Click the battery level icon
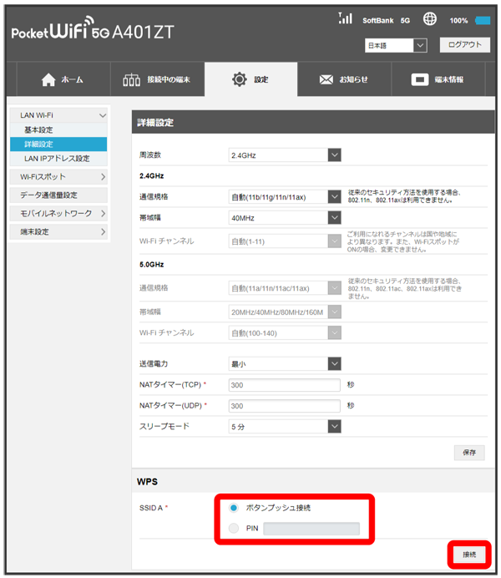 (483, 20)
